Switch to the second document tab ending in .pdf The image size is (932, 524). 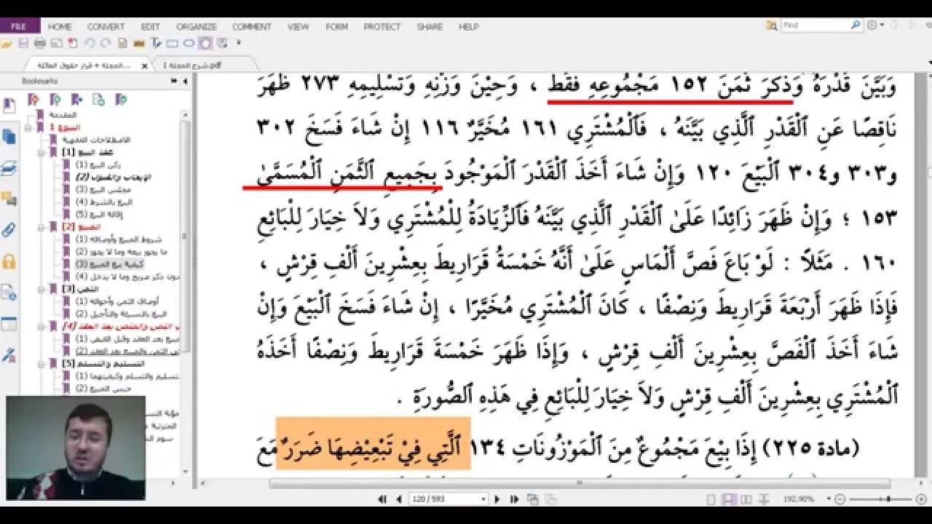click(193, 65)
